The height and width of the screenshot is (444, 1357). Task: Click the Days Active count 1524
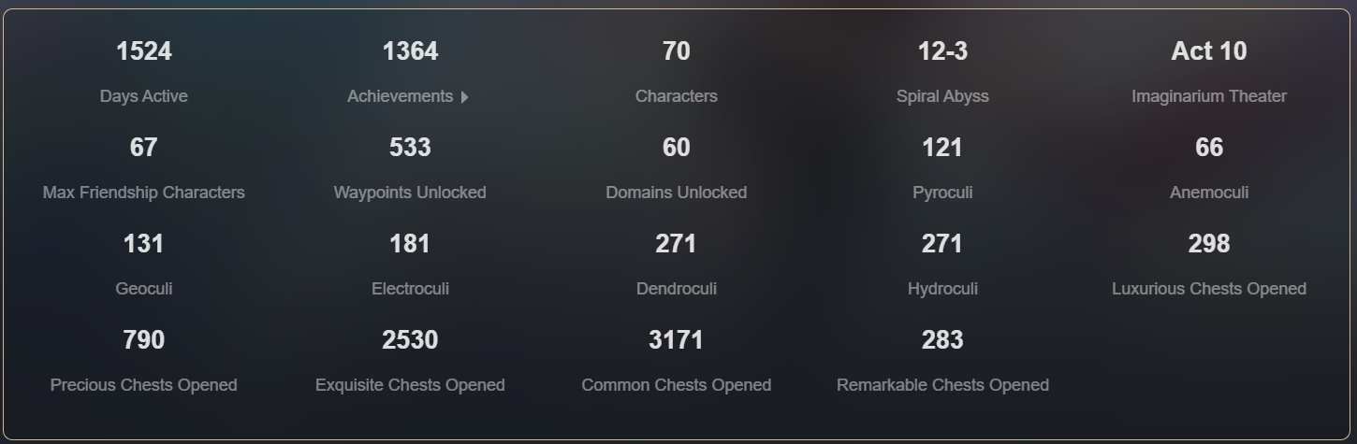(143, 51)
